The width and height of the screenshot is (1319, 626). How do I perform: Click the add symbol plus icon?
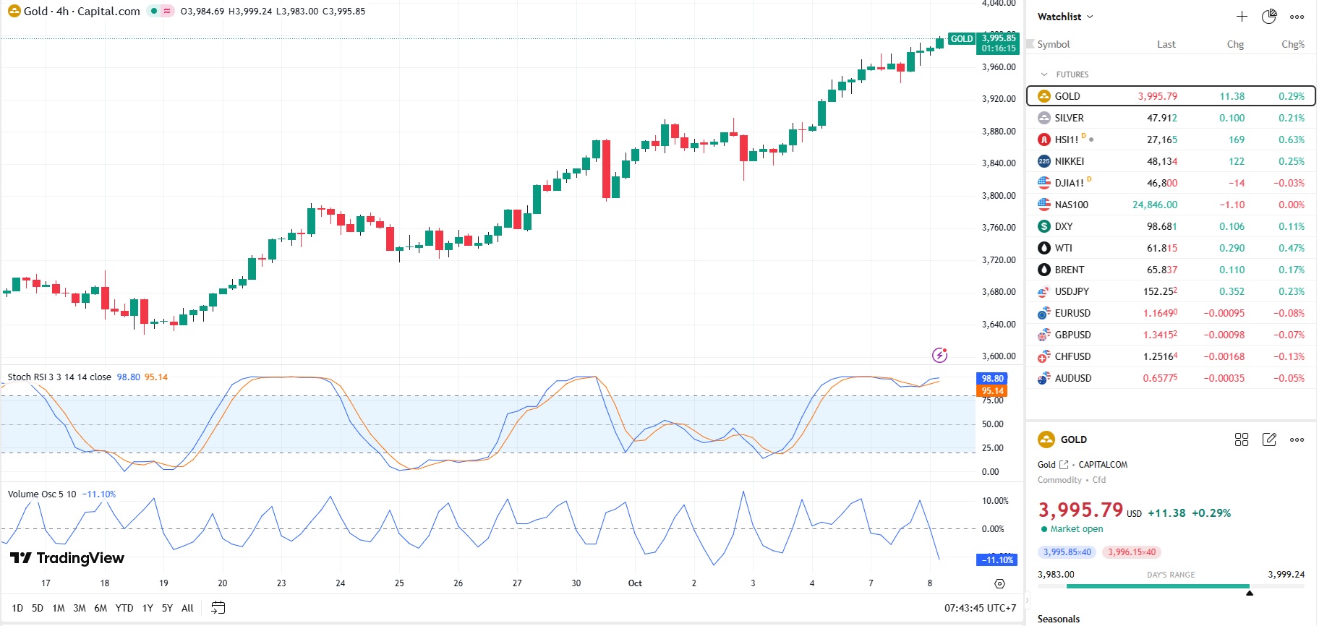point(1242,17)
